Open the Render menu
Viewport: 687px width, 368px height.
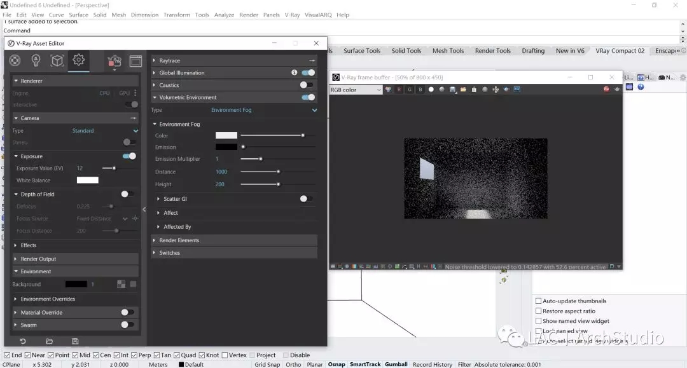pos(249,15)
